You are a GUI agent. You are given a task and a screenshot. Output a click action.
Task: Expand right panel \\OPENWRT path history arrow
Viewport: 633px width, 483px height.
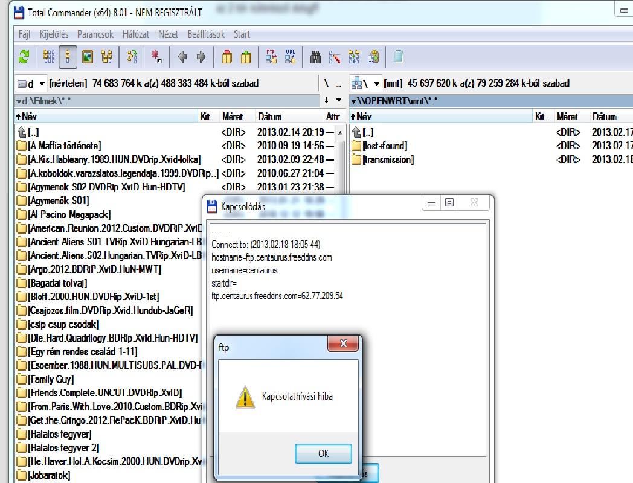(353, 101)
